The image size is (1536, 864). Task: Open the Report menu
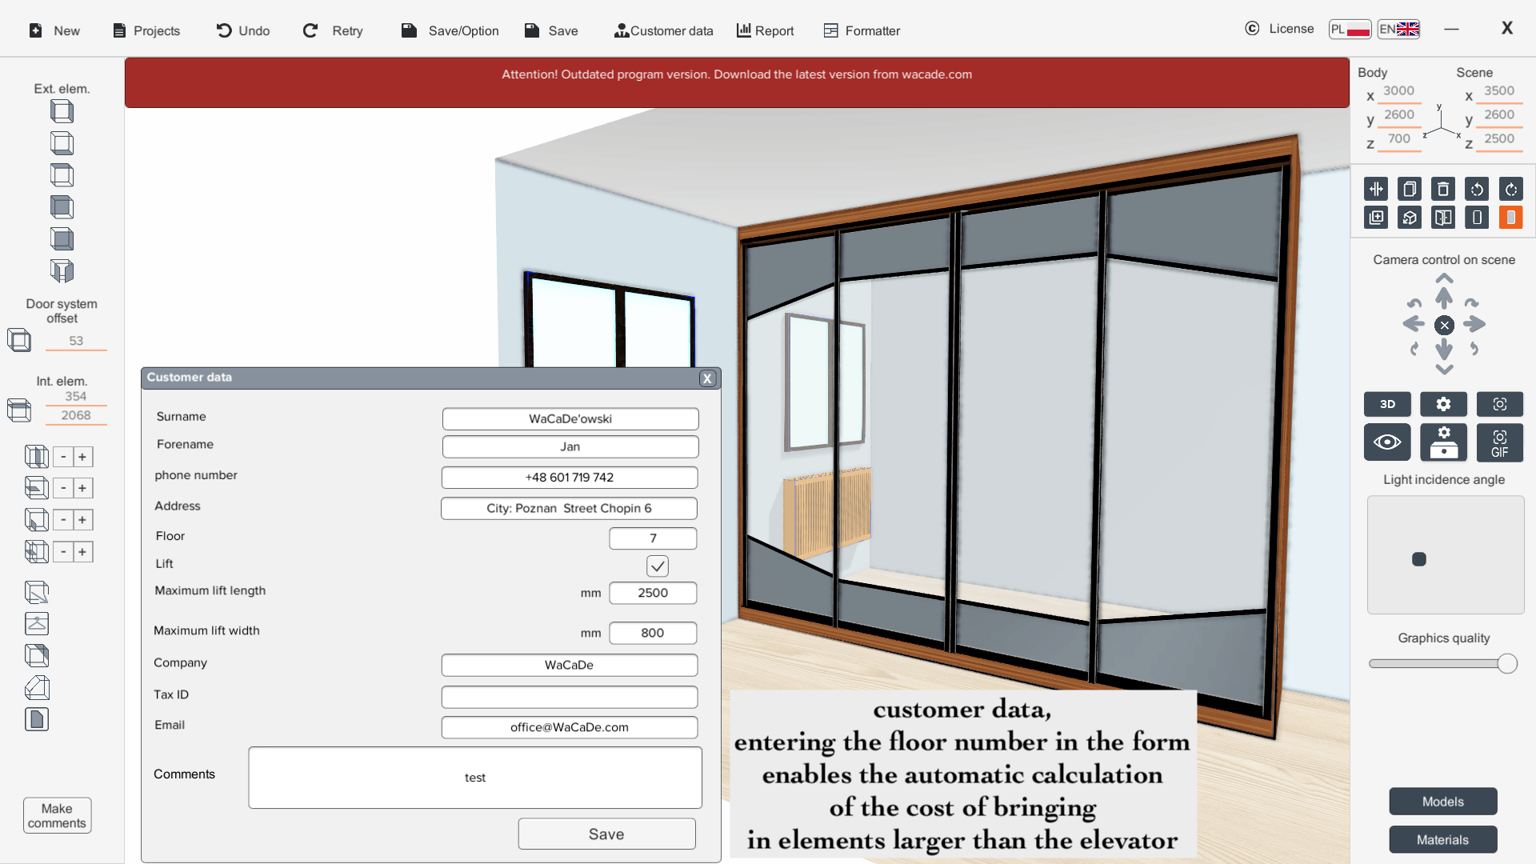click(765, 30)
